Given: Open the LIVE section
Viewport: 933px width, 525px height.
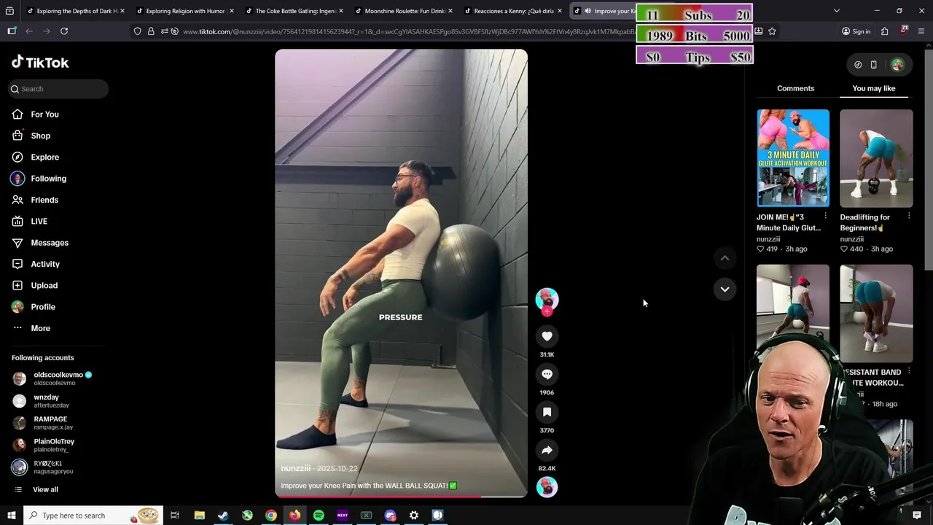Looking at the screenshot, I should point(39,221).
